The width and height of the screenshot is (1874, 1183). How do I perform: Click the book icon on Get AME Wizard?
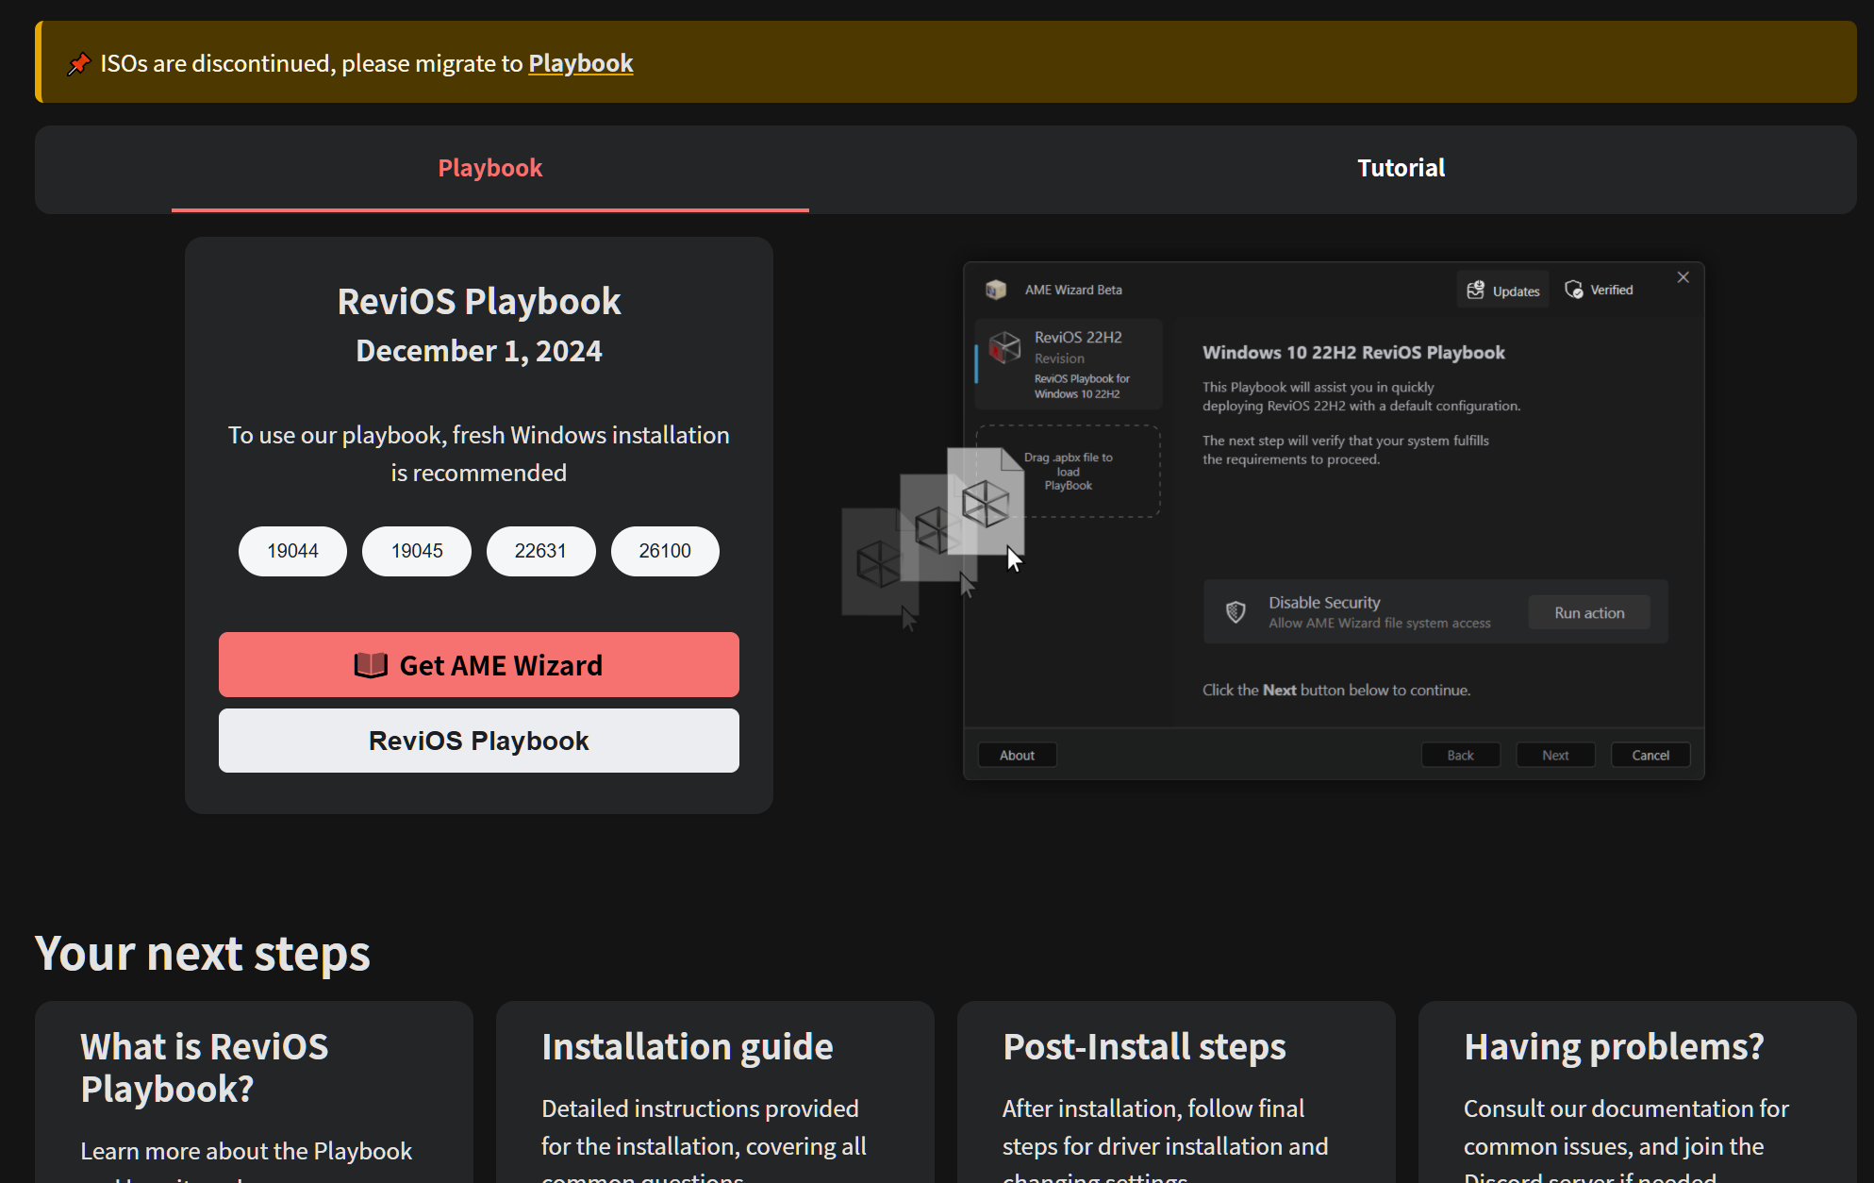(x=371, y=665)
